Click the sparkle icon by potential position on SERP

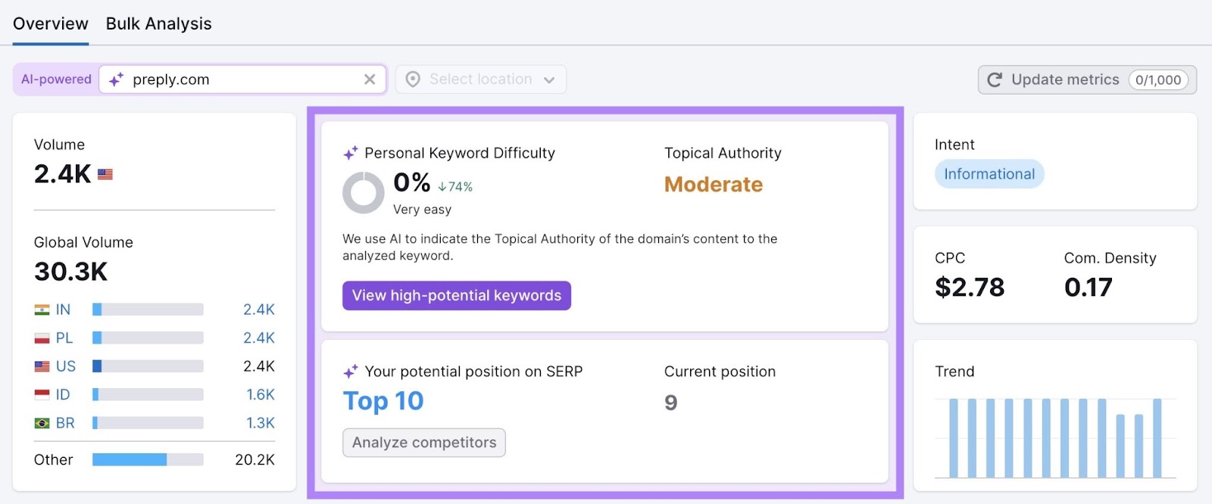[x=349, y=371]
